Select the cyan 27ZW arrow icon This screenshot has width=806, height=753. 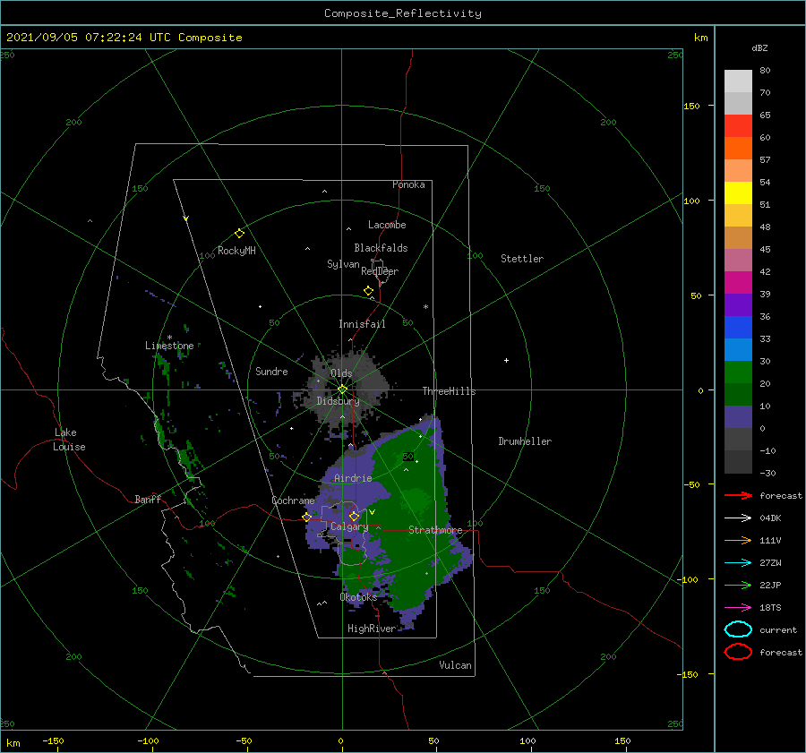coord(738,563)
